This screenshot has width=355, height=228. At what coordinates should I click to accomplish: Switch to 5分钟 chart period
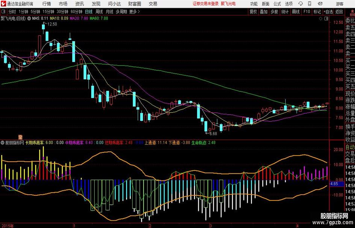pos(35,12)
